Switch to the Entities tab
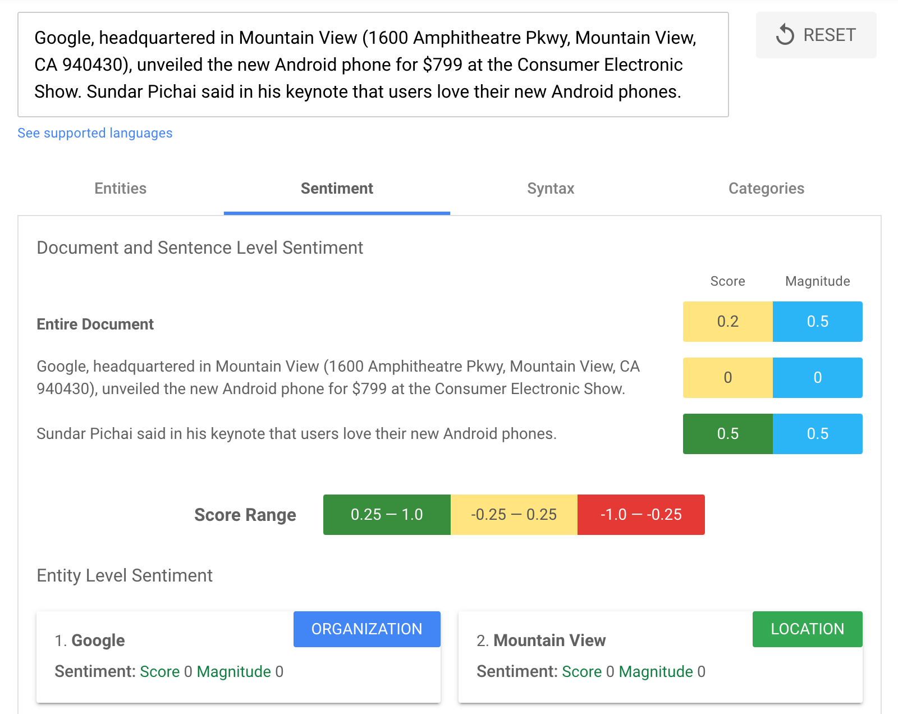Screen dimensions: 898x714 (121, 189)
